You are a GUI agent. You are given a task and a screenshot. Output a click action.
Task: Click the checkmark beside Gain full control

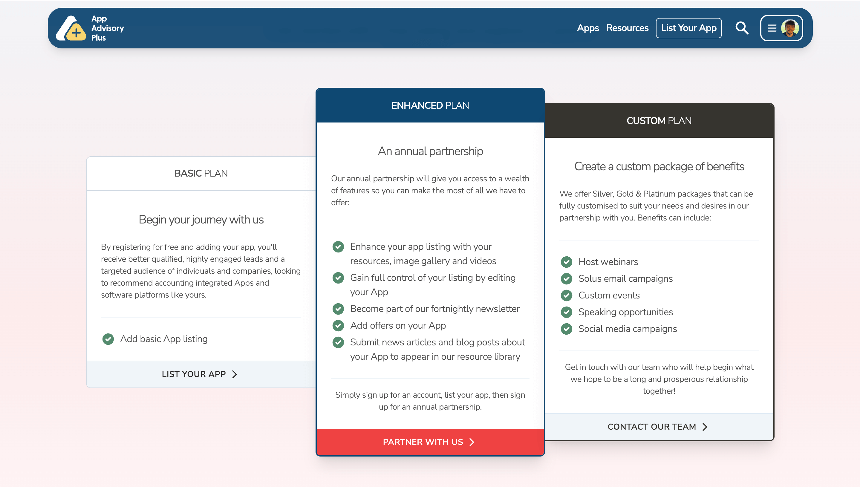click(x=338, y=278)
